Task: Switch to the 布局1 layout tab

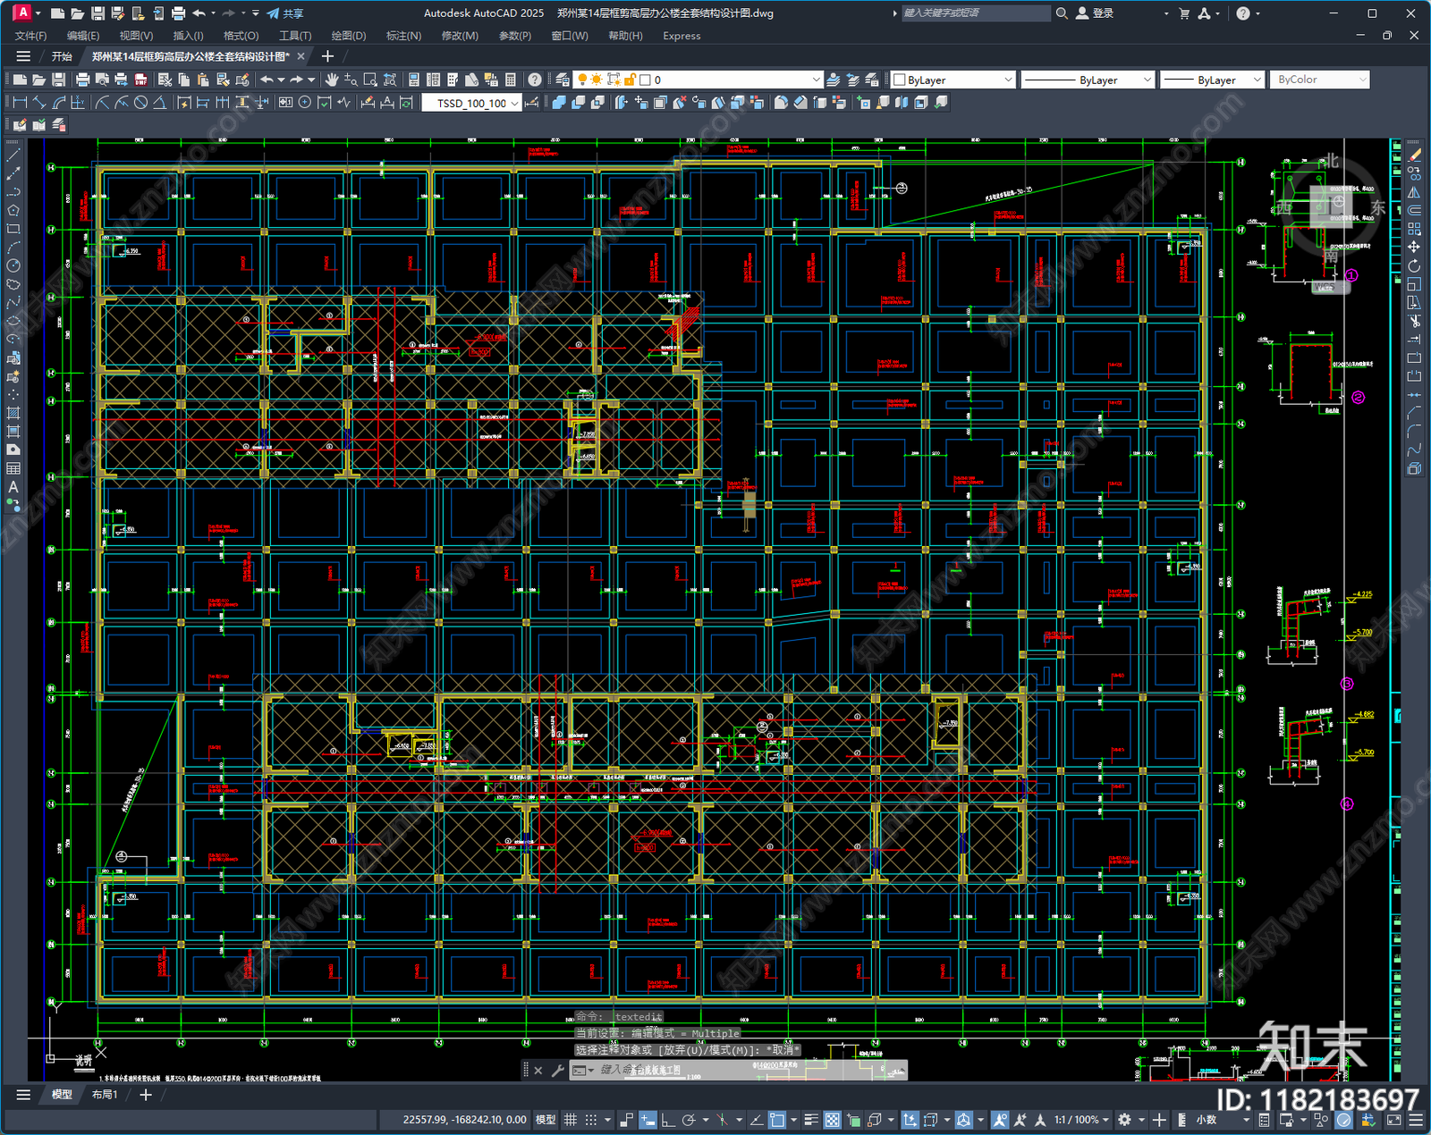Action: click(x=105, y=1094)
